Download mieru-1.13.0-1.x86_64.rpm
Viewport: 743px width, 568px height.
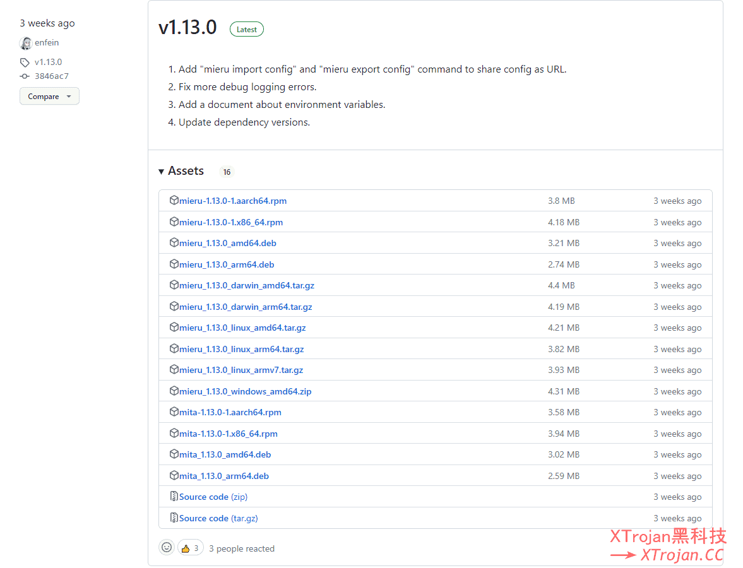pyautogui.click(x=231, y=222)
